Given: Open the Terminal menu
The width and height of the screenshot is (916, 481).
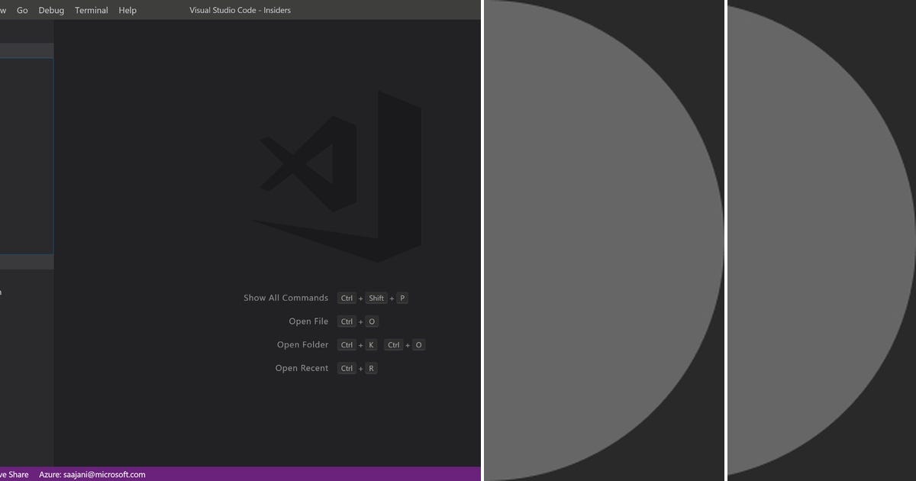Looking at the screenshot, I should [91, 10].
